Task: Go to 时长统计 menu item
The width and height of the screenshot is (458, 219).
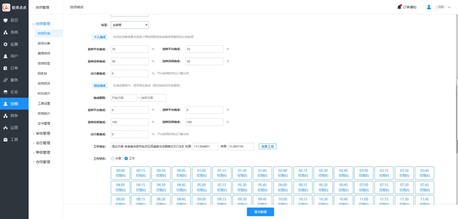Action: pyautogui.click(x=44, y=93)
